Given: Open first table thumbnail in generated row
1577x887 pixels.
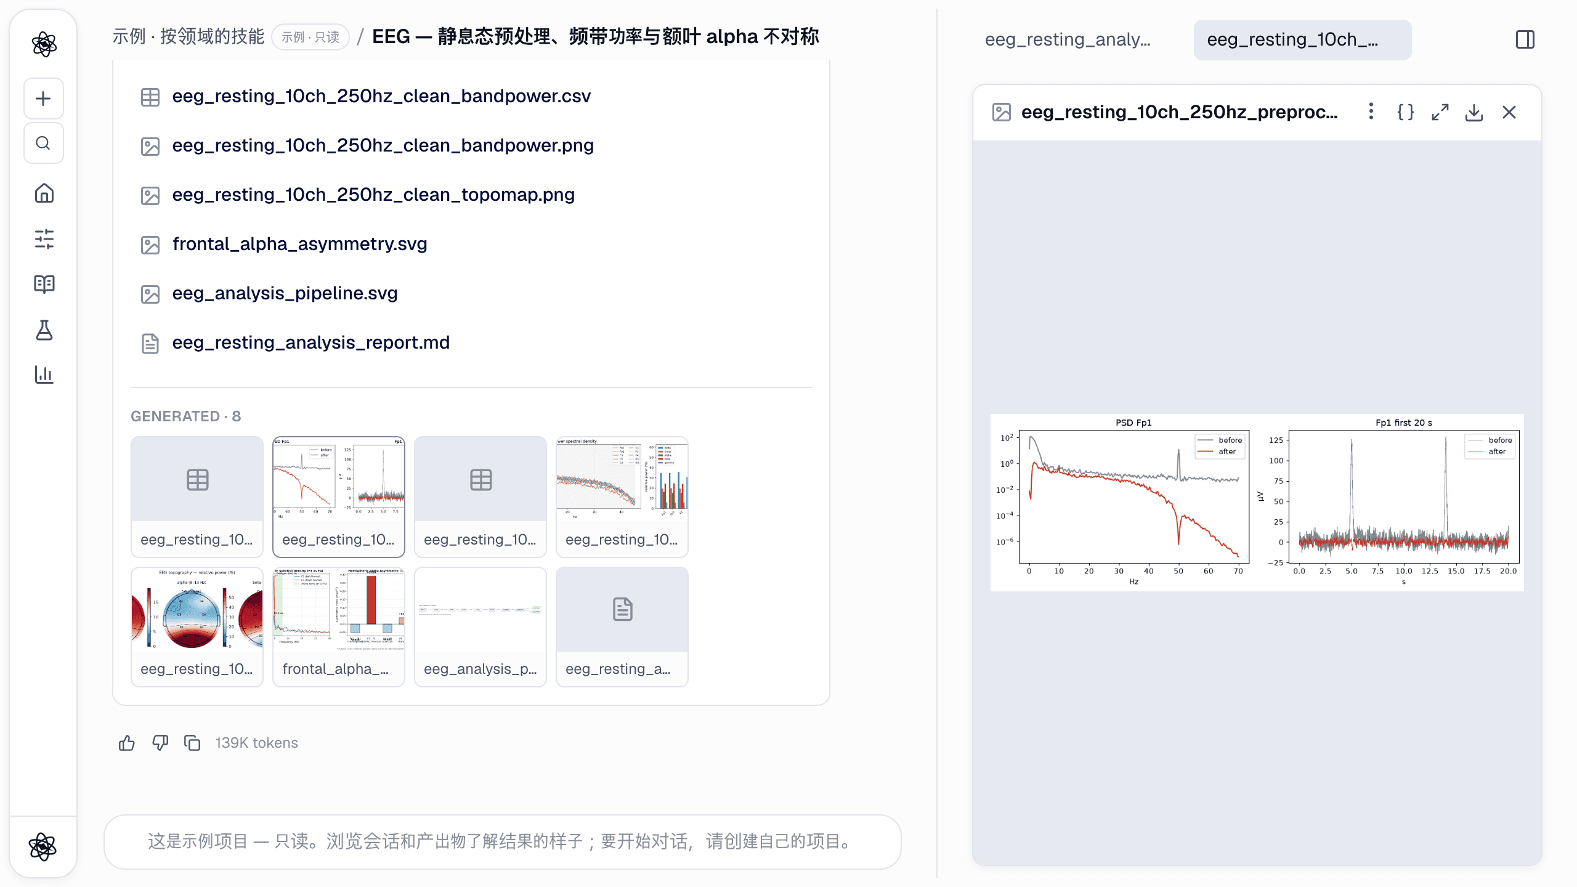Looking at the screenshot, I should [x=197, y=496].
